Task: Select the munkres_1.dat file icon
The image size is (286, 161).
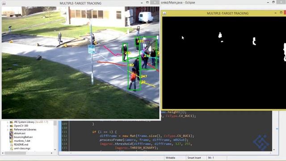Action: (11, 141)
